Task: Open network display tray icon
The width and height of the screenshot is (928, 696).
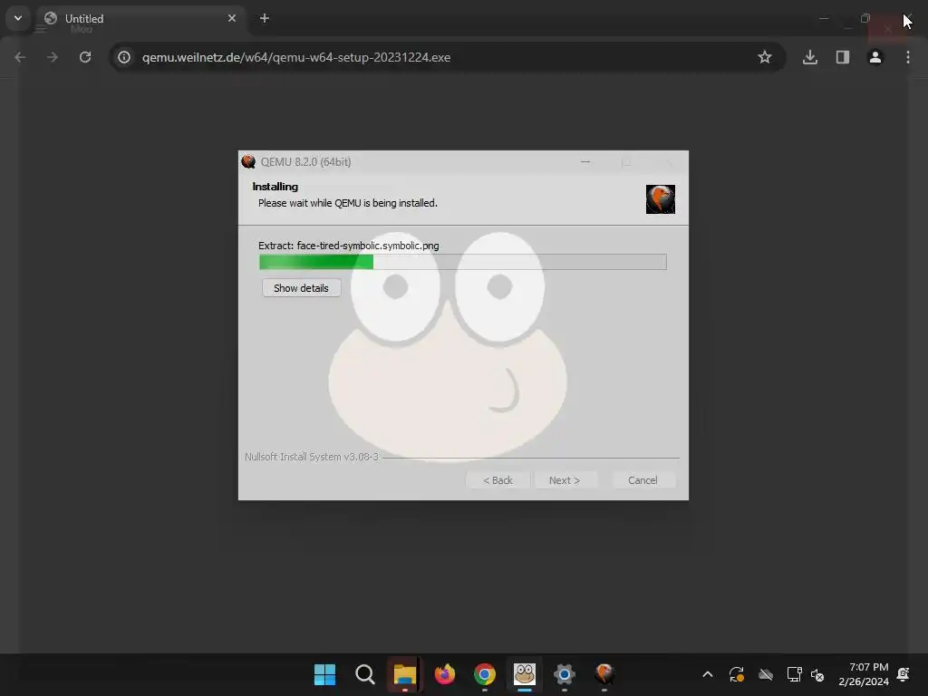Action: pos(794,674)
